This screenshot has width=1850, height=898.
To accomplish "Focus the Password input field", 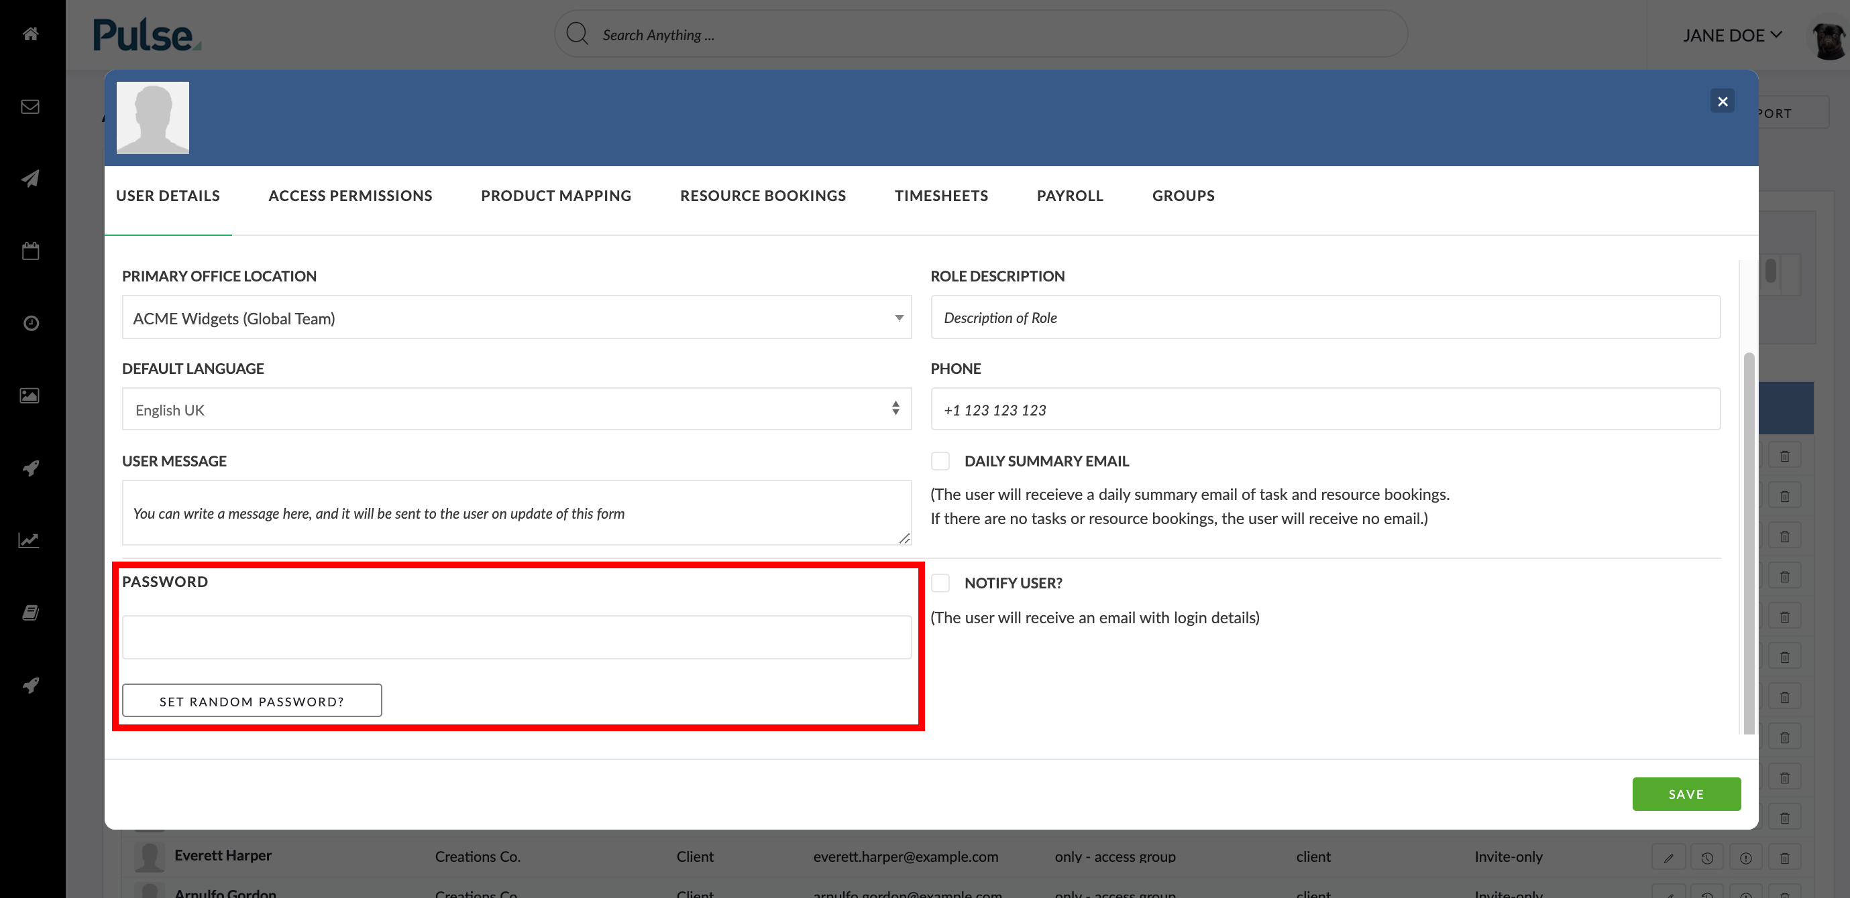I will [516, 637].
